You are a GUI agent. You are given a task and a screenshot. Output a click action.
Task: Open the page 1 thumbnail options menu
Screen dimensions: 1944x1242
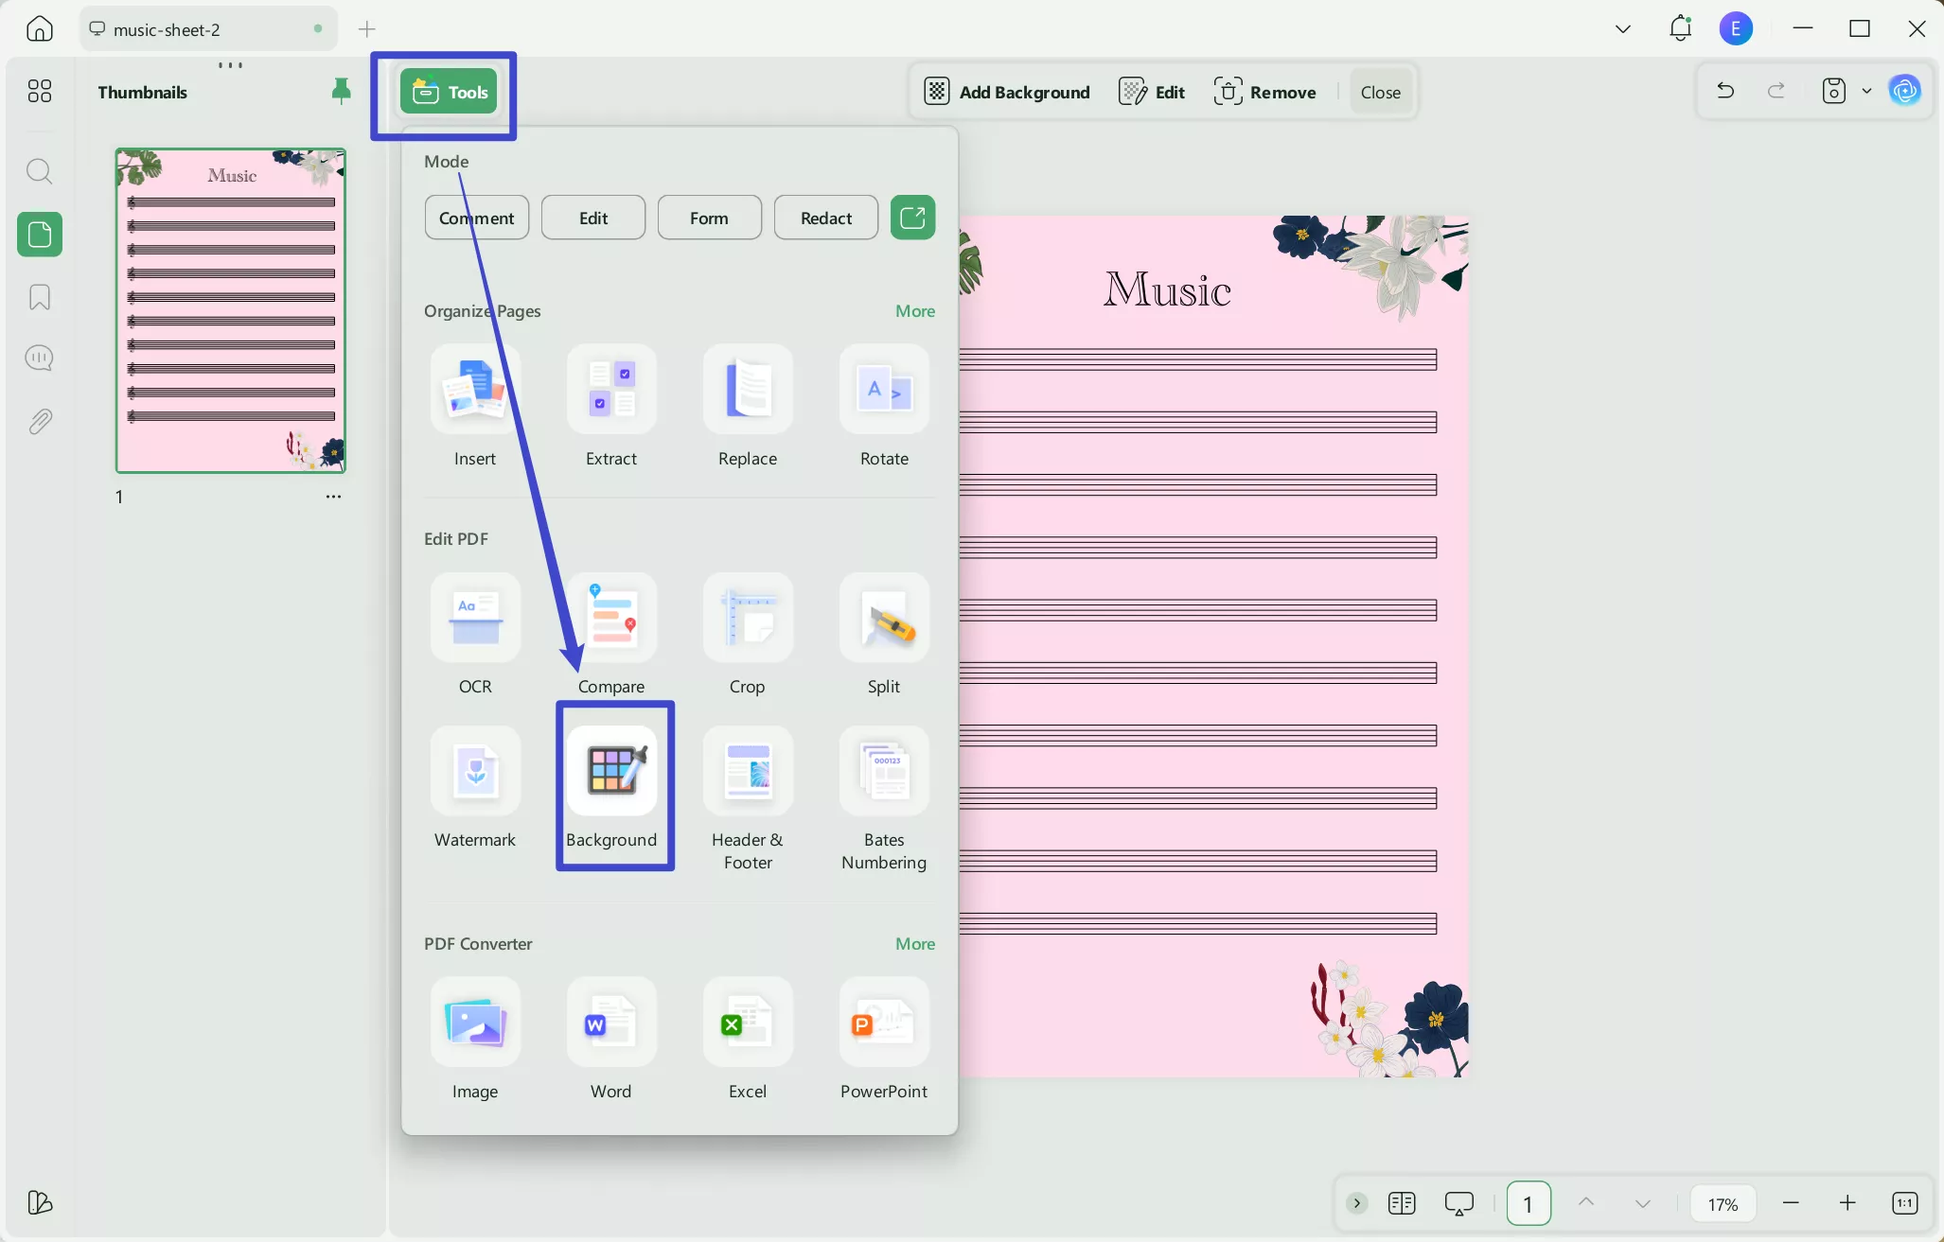click(x=333, y=497)
